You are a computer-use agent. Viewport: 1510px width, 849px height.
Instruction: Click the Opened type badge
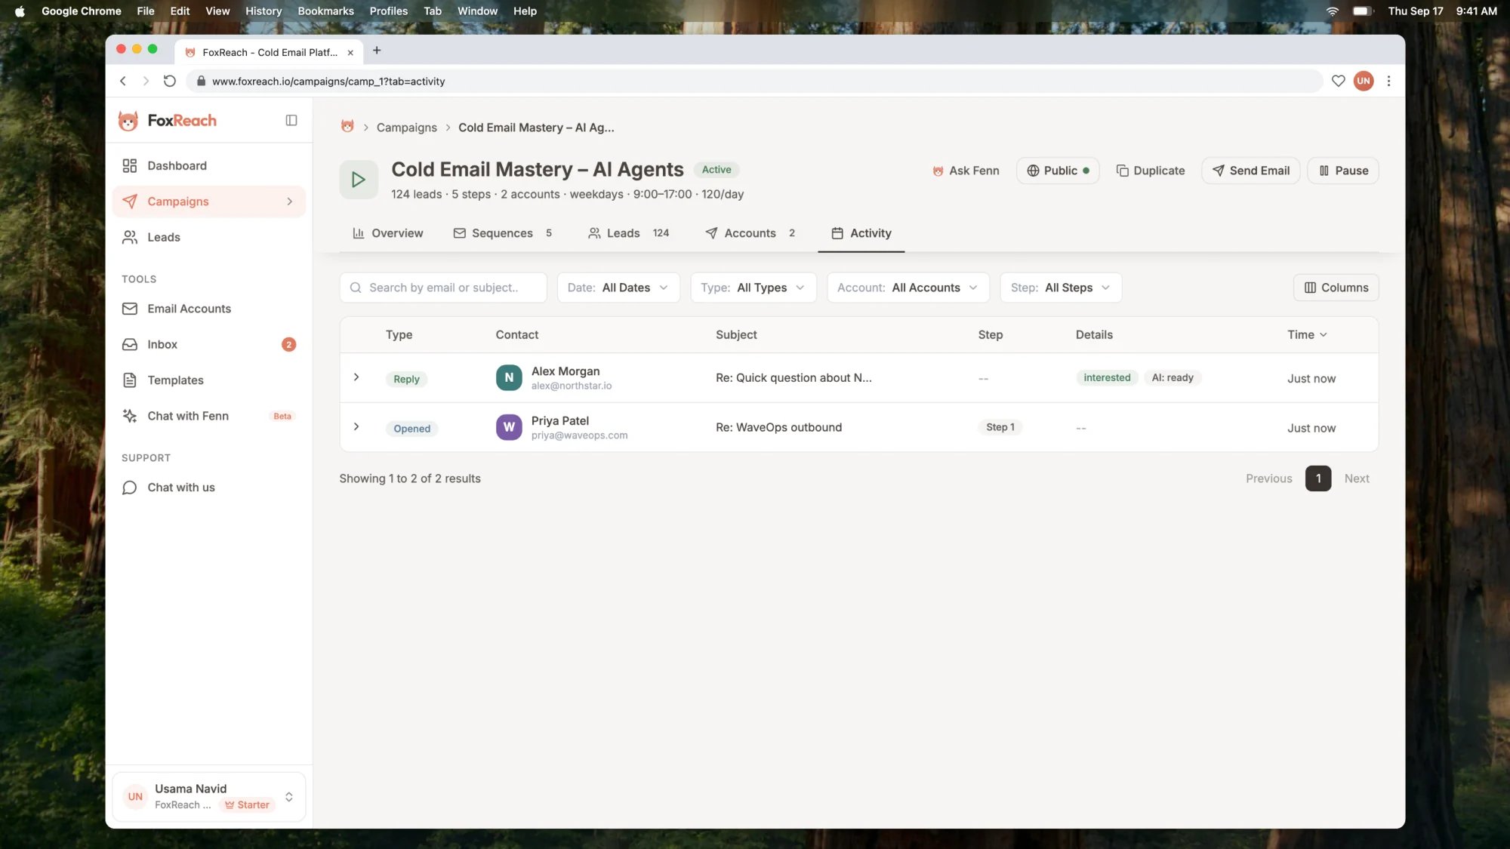click(411, 429)
